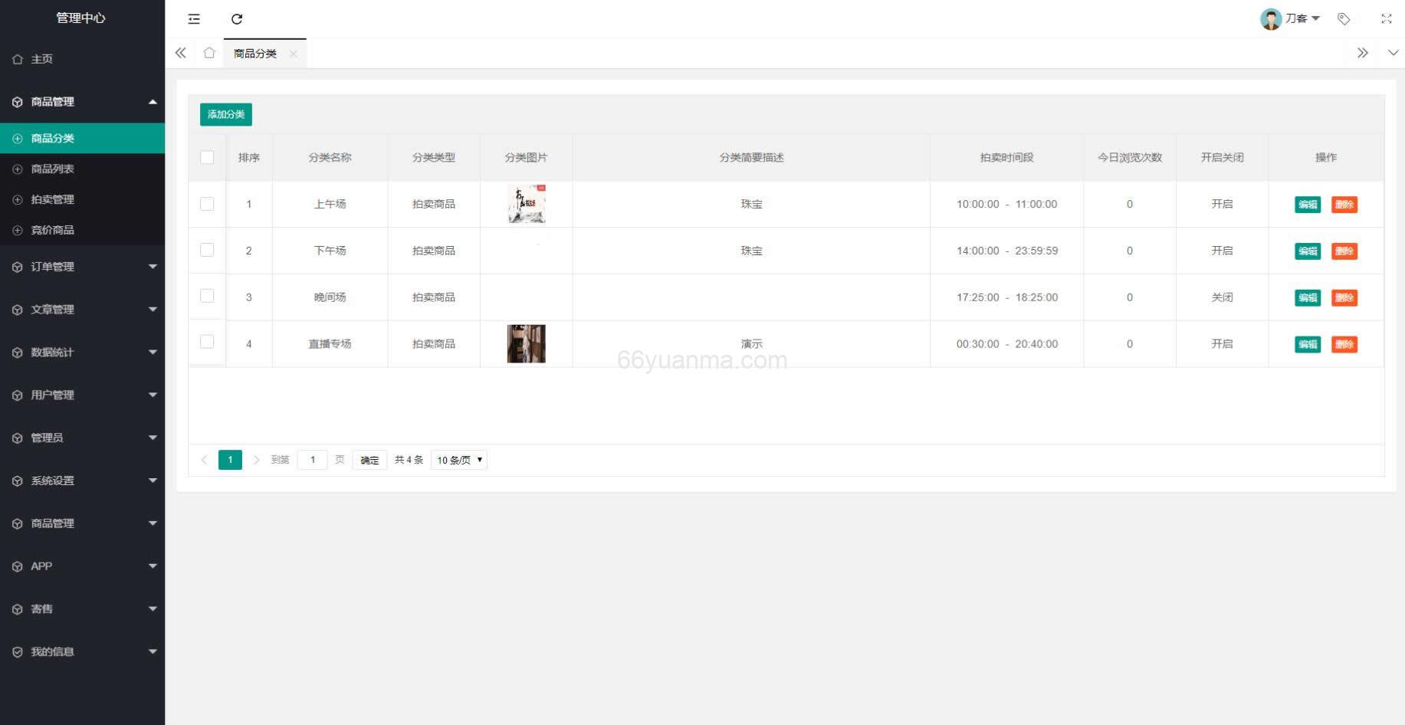This screenshot has width=1405, height=725.
Task: Click the 直播专场 category image thumbnail
Action: coord(525,343)
